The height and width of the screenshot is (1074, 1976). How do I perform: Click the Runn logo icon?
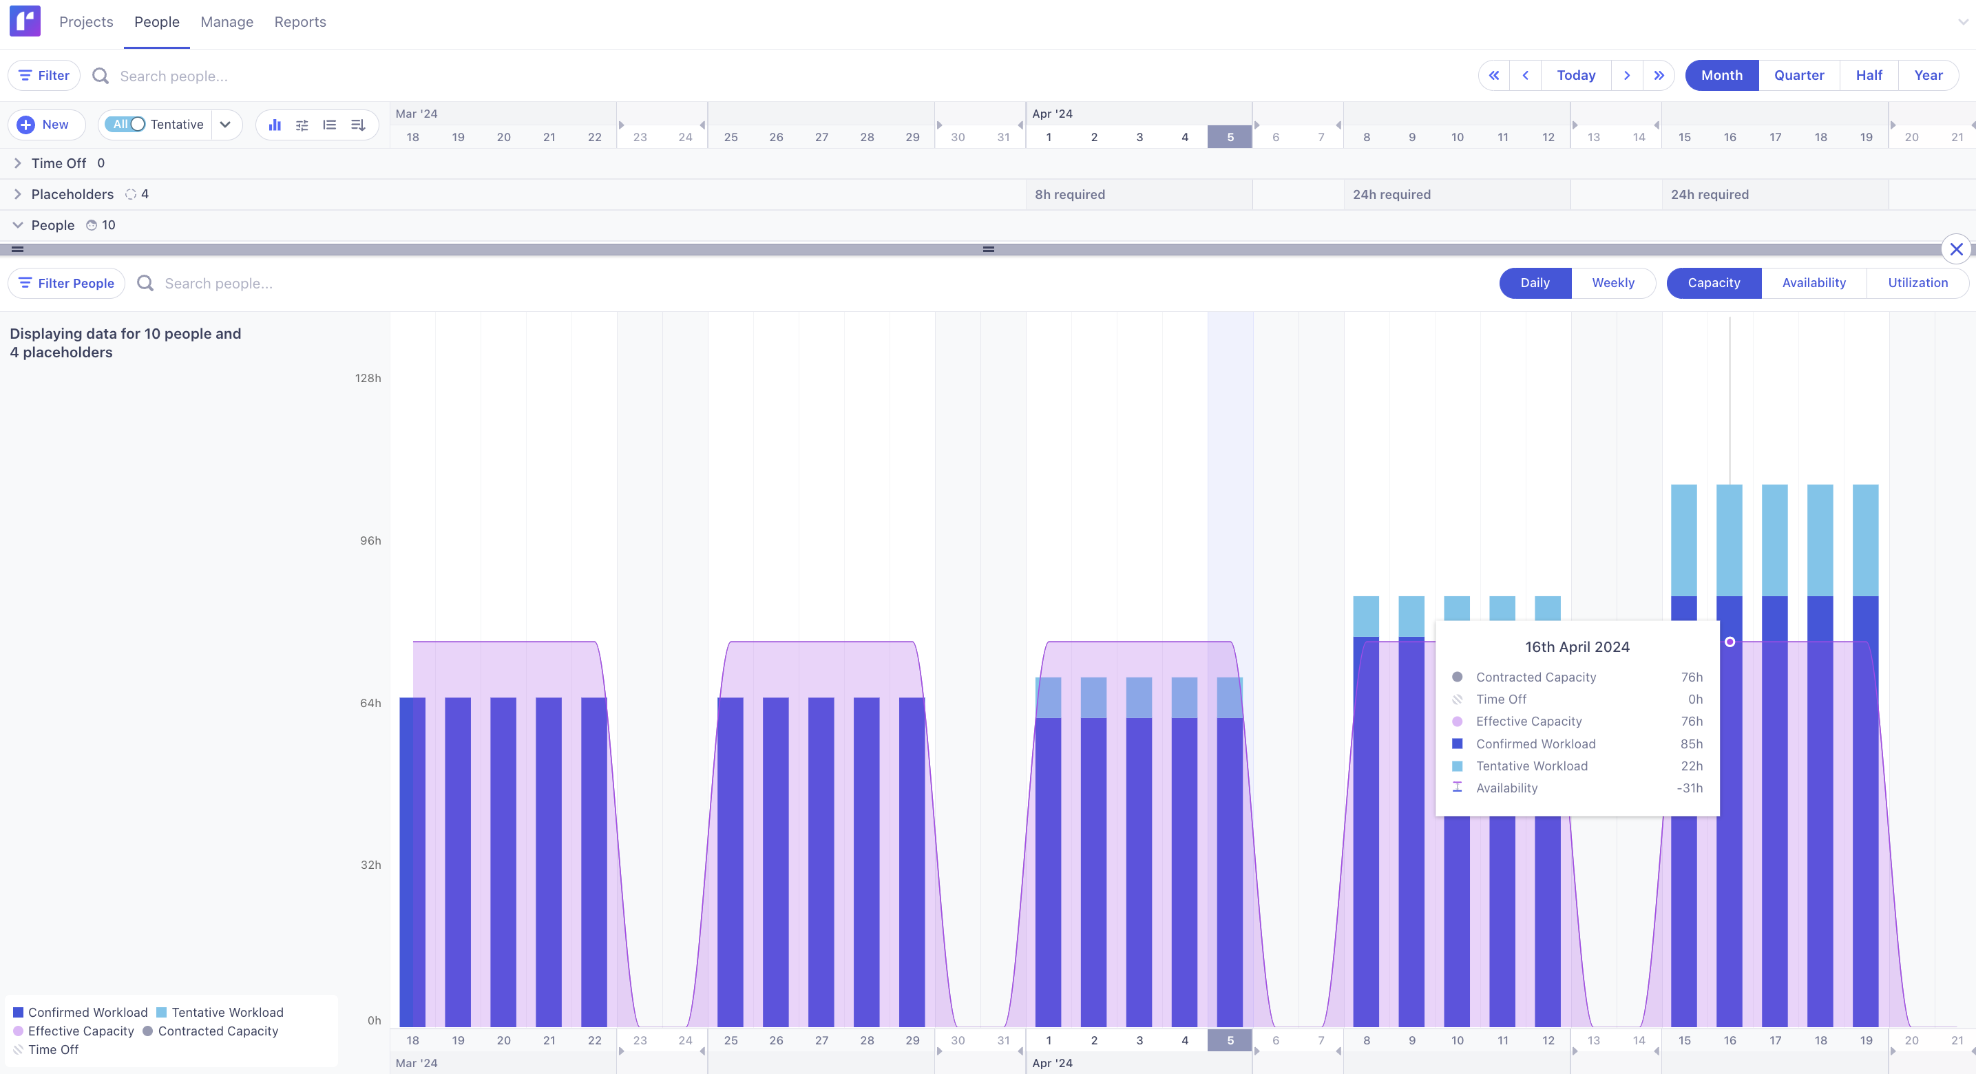pos(25,21)
